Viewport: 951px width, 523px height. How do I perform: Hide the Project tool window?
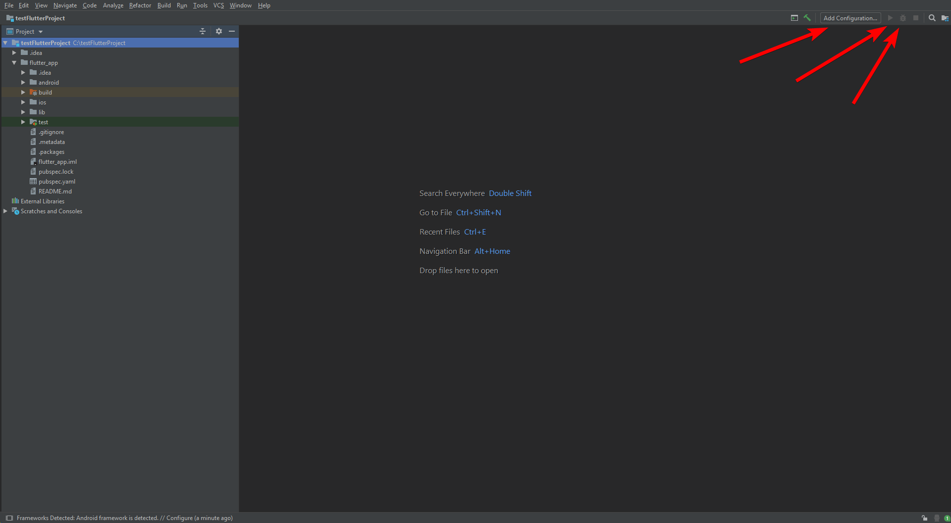pyautogui.click(x=232, y=31)
